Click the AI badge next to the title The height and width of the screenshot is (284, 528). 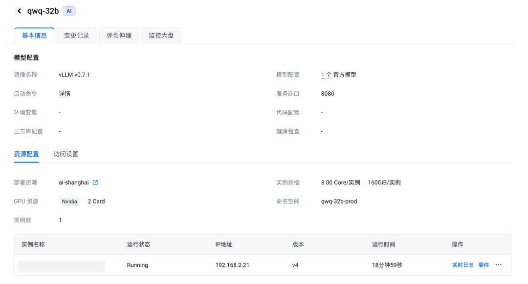pos(69,11)
